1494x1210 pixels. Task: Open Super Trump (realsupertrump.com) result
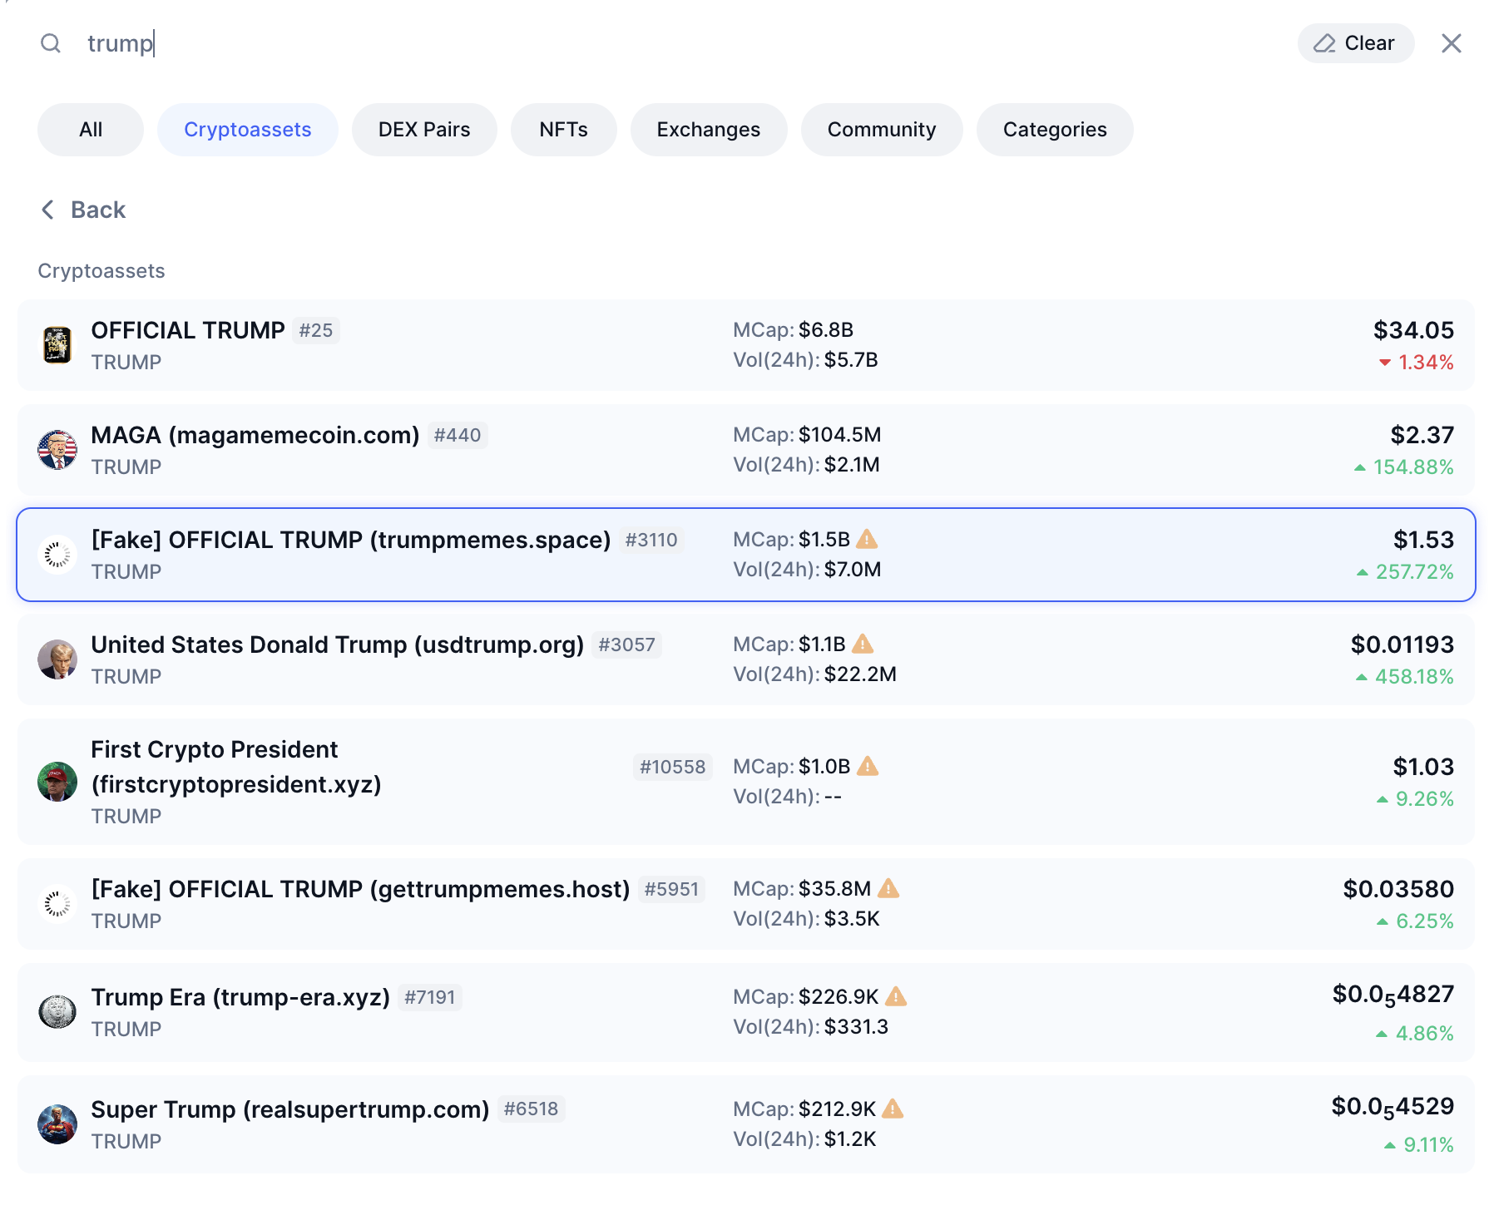[746, 1124]
